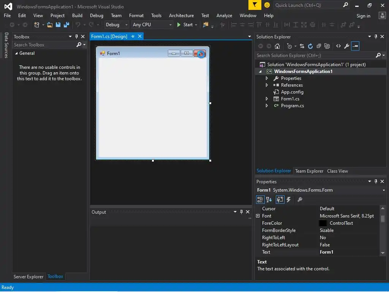This screenshot has width=389, height=292.
Task: Click the feedback smiley icon
Action: click(267, 5)
